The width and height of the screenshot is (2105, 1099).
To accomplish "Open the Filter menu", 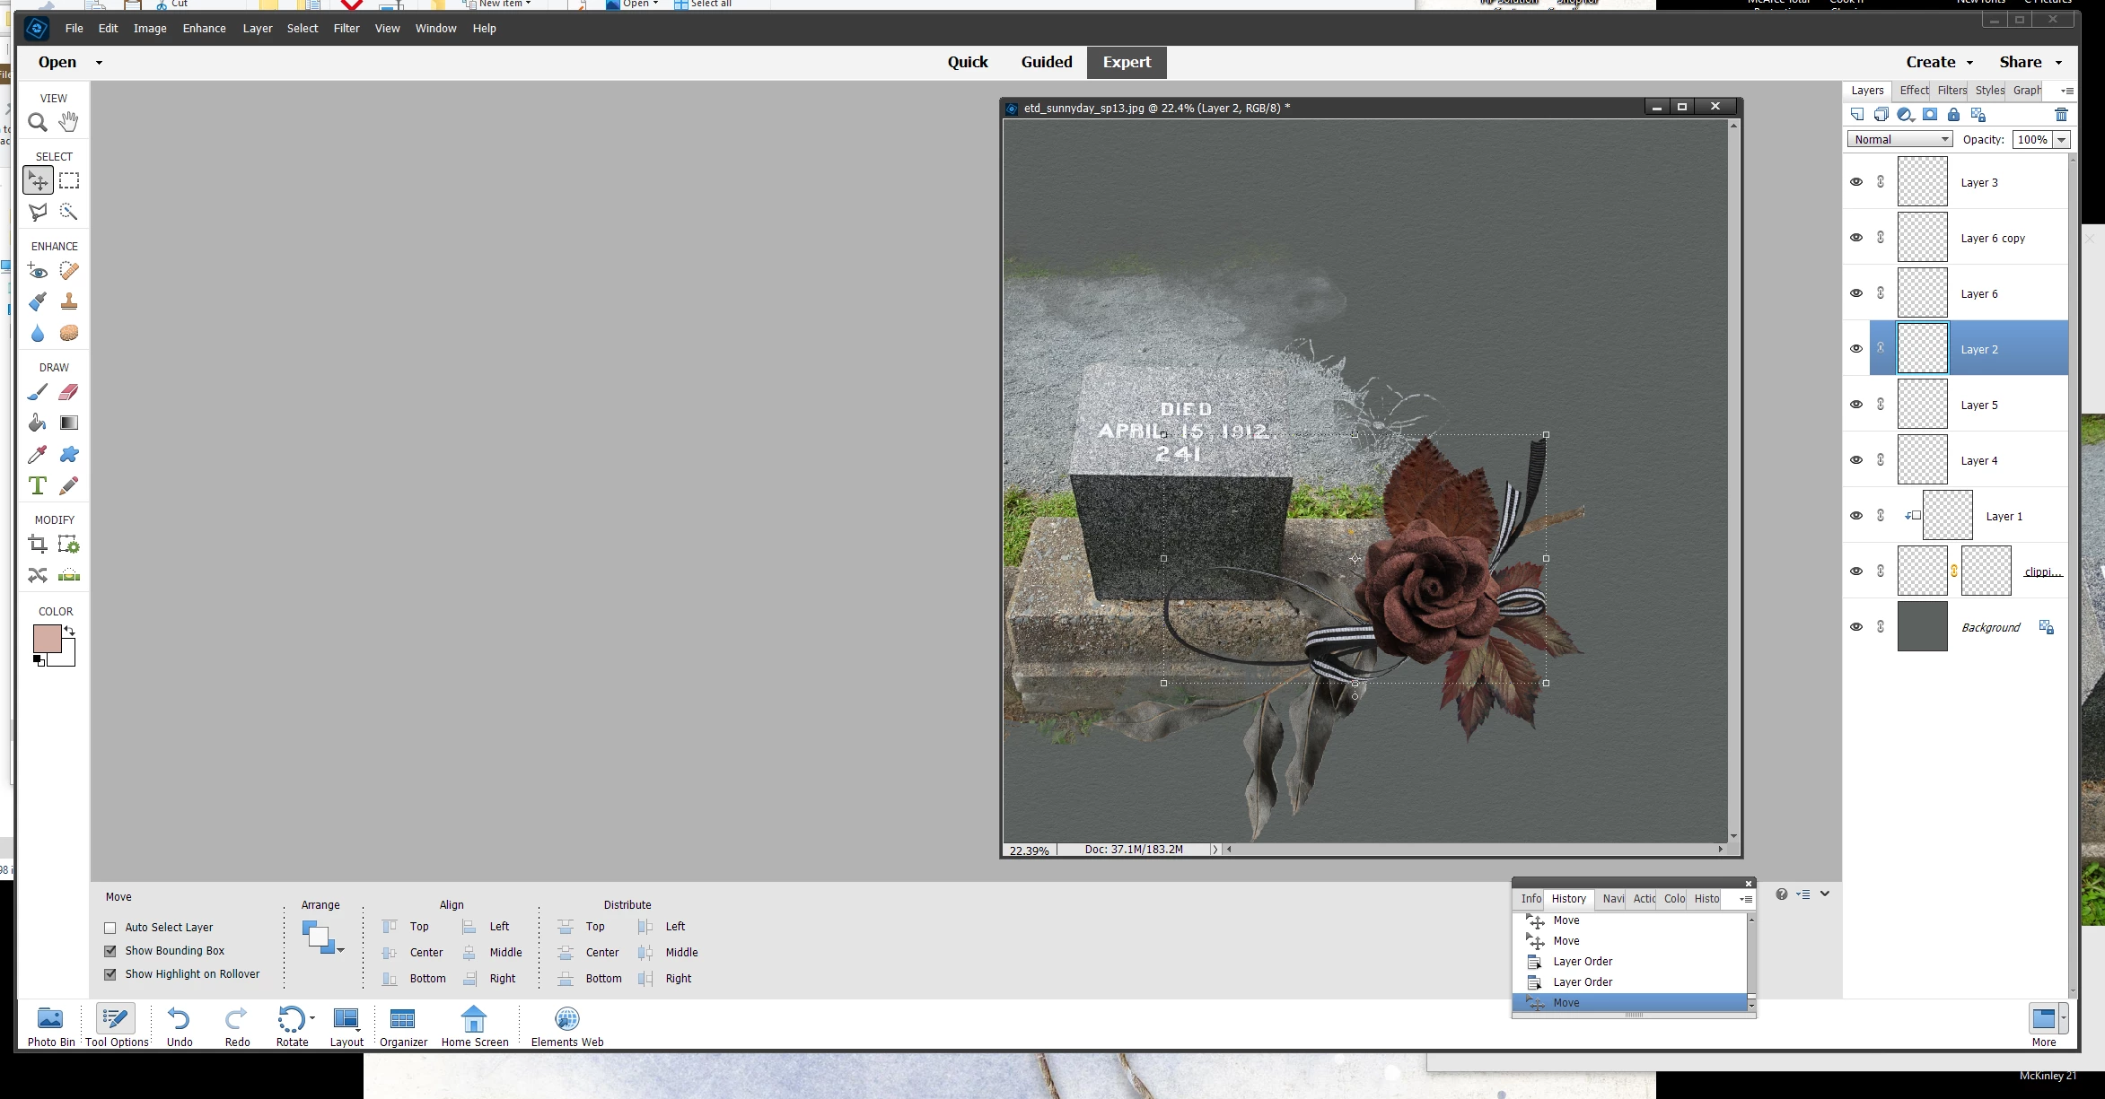I will tap(346, 28).
